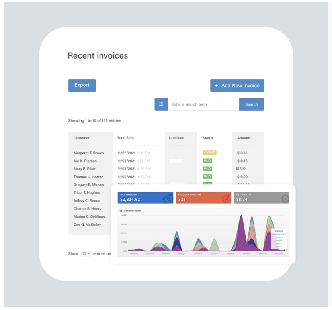The image size is (332, 310).
Task: Open the search filter options icon
Action: [161, 104]
